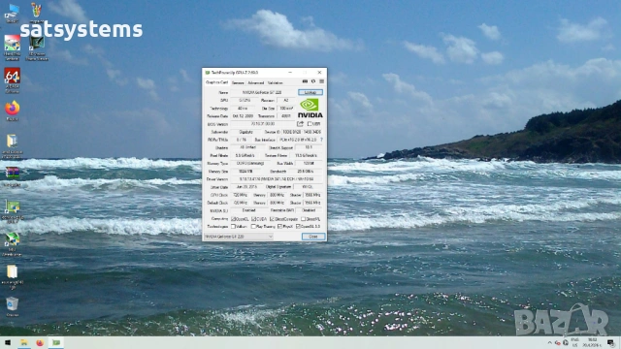Toggle the DirectCompute checkbox
The image size is (621, 349).
point(272,219)
